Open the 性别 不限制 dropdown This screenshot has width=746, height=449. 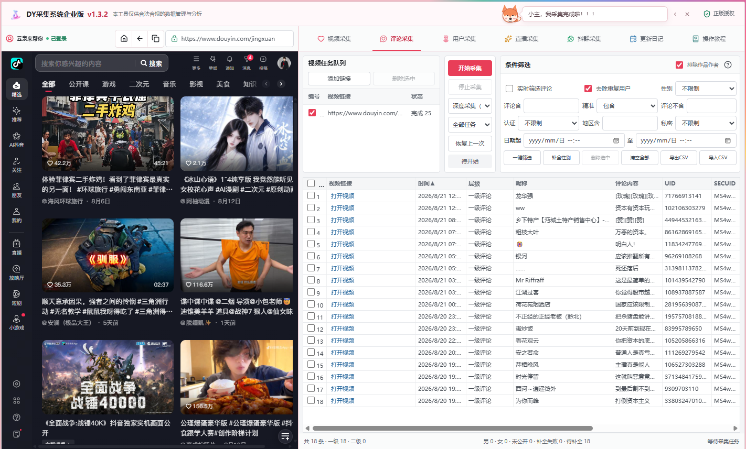click(706, 89)
